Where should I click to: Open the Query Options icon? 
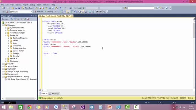[65, 12]
